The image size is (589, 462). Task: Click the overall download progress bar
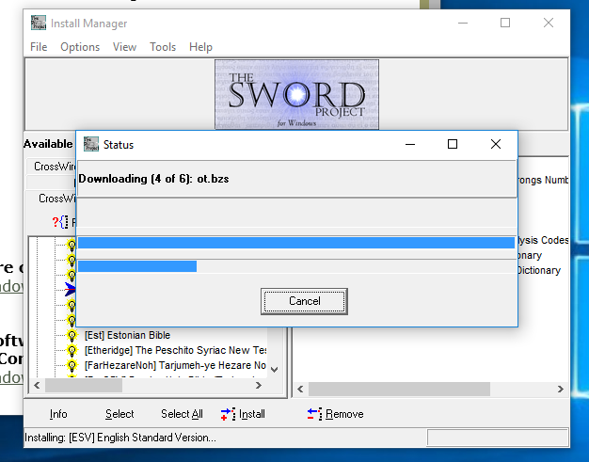295,243
